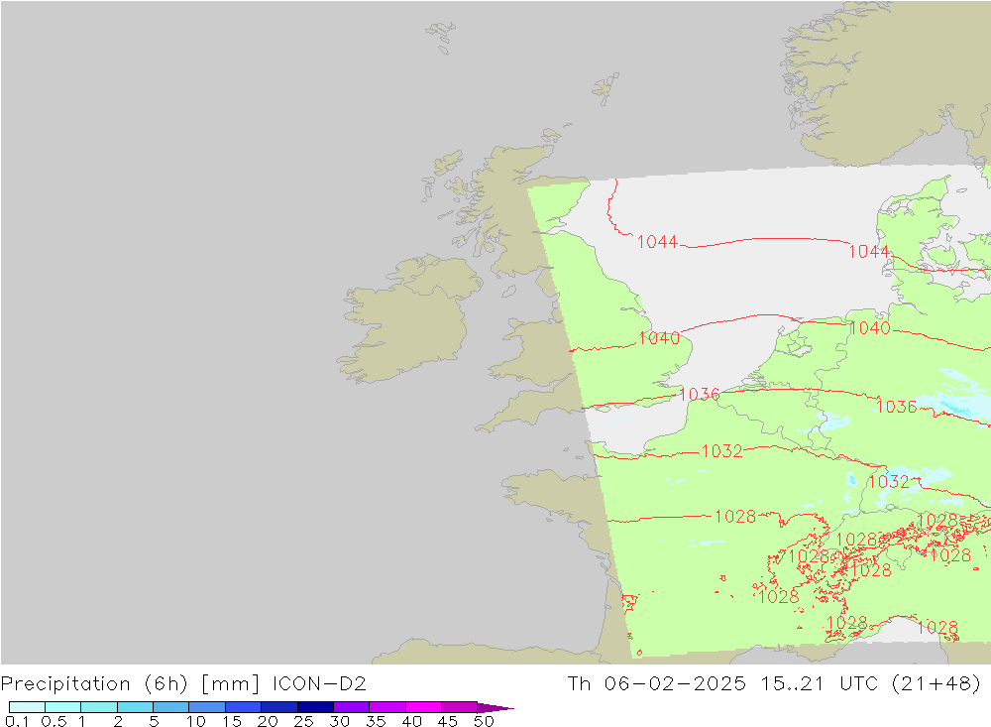Click the legend tick label '40'
This screenshot has height=727, width=991.
[412, 721]
